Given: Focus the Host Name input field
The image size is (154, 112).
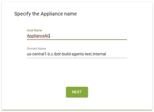Looking at the screenshot, I should 77,36.
